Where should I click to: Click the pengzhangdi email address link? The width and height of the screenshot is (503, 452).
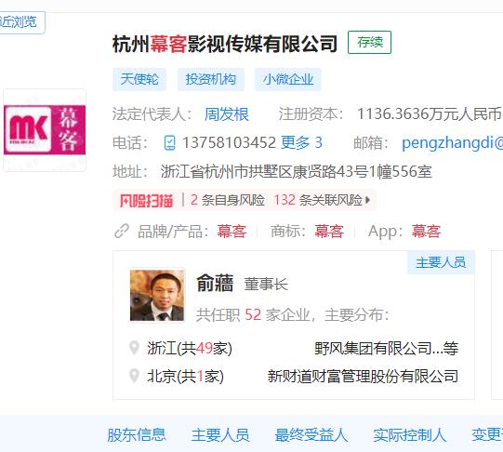[452, 142]
